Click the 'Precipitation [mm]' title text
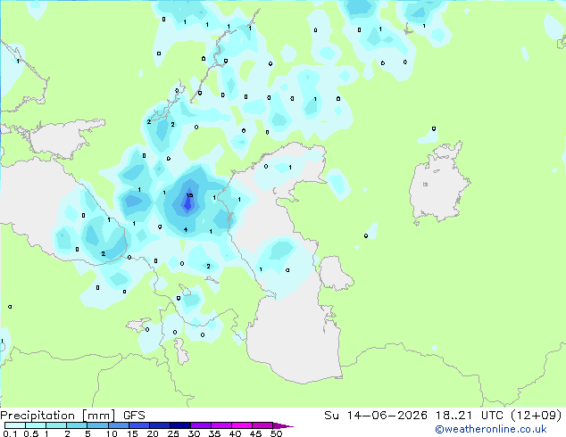Image resolution: width=566 pixels, height=437 pixels. click(x=58, y=416)
